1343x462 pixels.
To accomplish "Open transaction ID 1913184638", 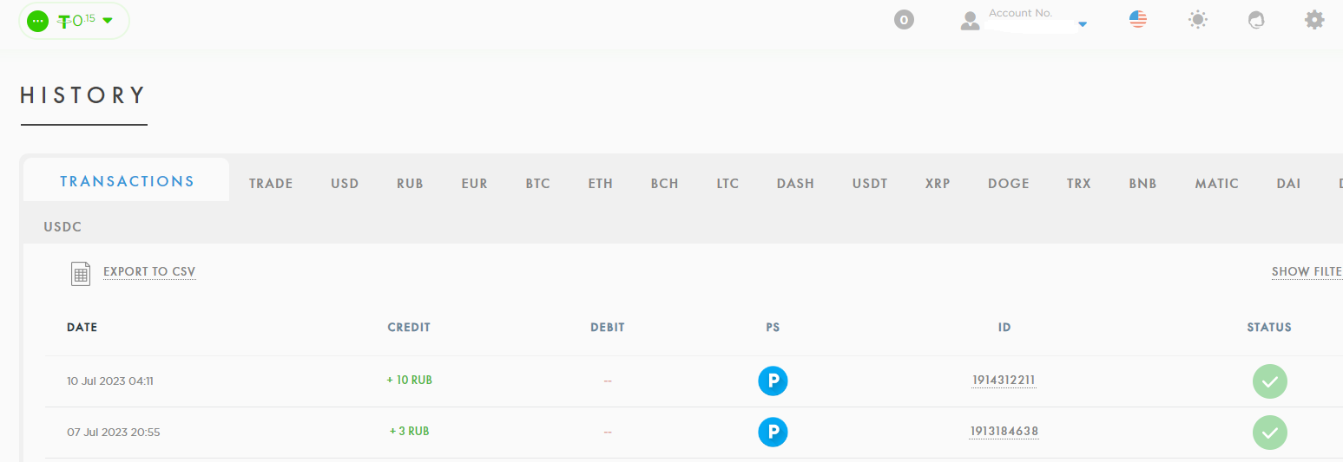I will 1004,432.
